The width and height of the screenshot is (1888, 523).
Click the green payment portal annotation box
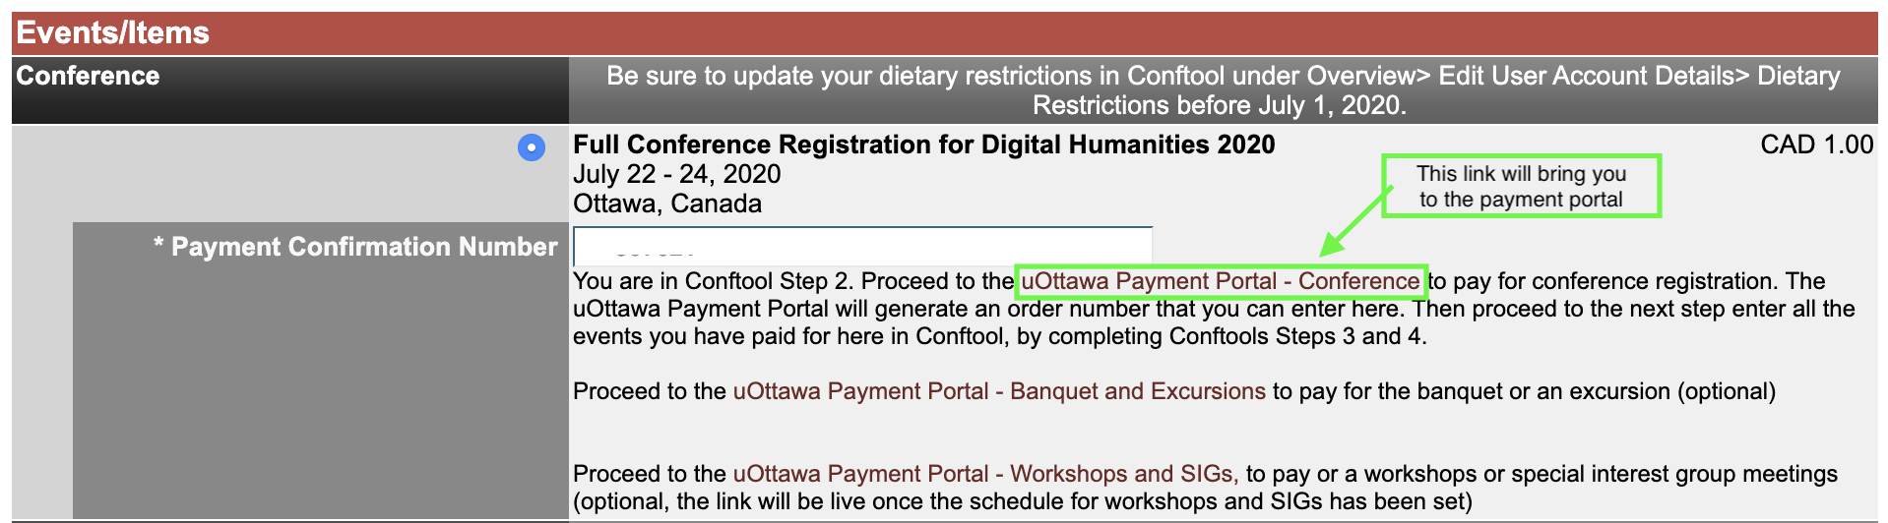1522,186
